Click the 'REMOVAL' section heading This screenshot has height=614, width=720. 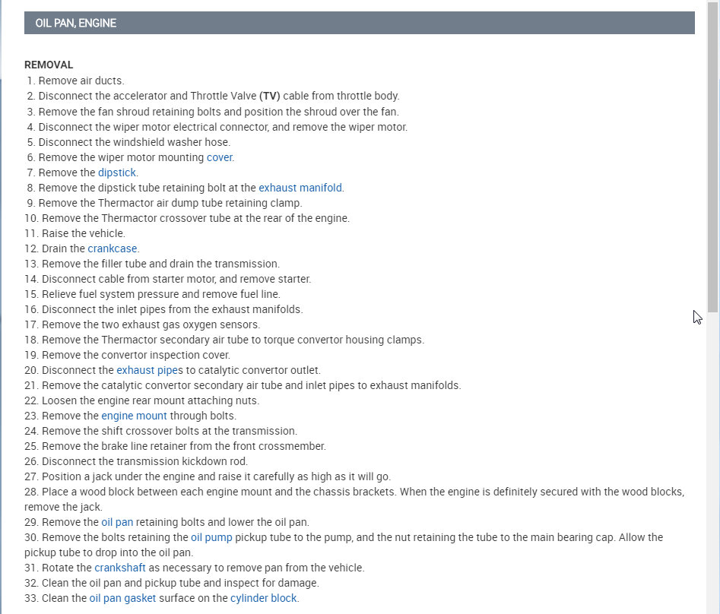49,65
